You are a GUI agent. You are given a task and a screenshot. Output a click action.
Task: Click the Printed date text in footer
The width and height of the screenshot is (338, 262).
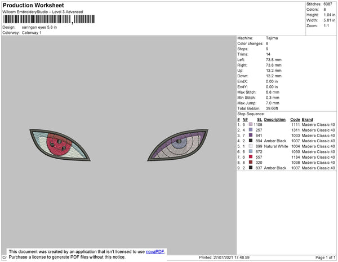[224, 257]
